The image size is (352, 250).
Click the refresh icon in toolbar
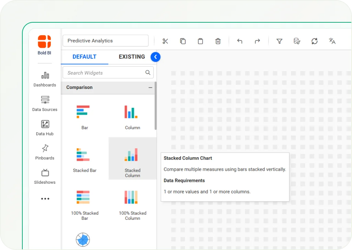point(315,41)
